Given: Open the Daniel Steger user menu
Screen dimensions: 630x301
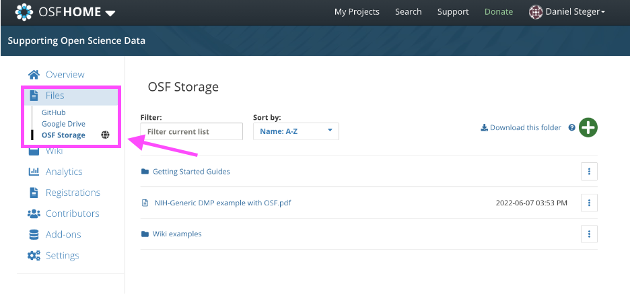Looking at the screenshot, I should pyautogui.click(x=567, y=12).
